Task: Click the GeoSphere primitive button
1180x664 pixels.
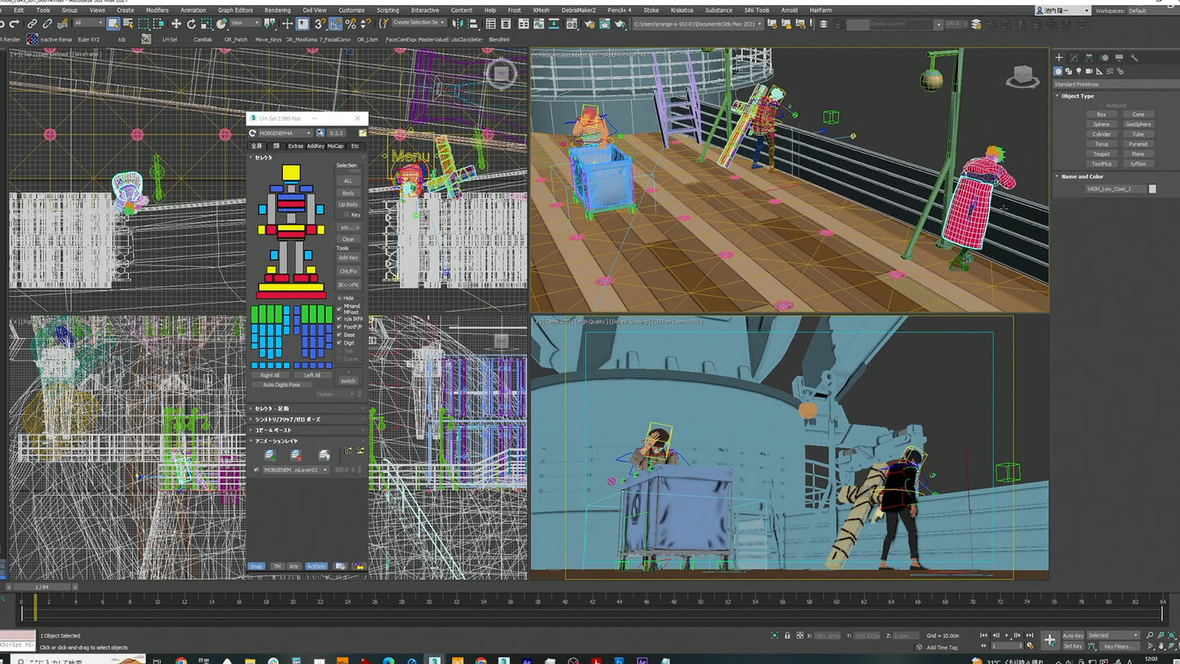Action: click(1138, 125)
